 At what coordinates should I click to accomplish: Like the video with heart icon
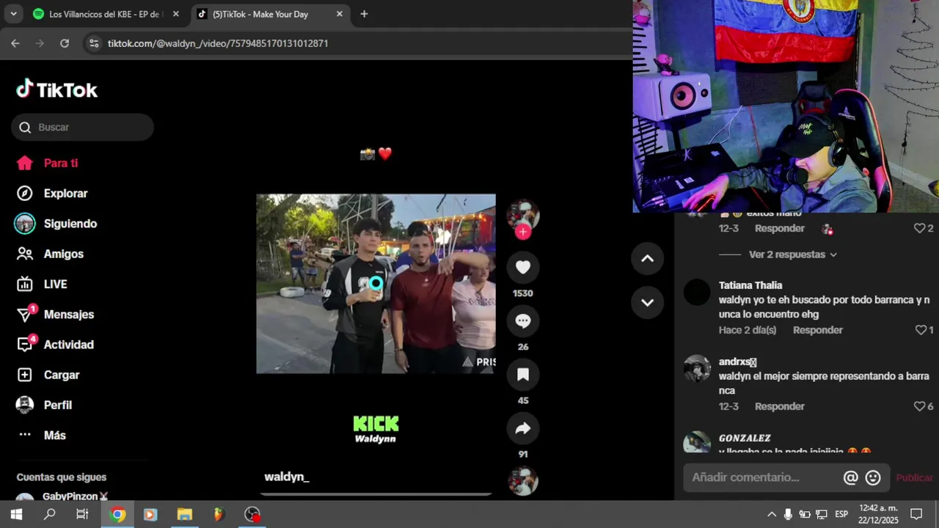(x=522, y=268)
